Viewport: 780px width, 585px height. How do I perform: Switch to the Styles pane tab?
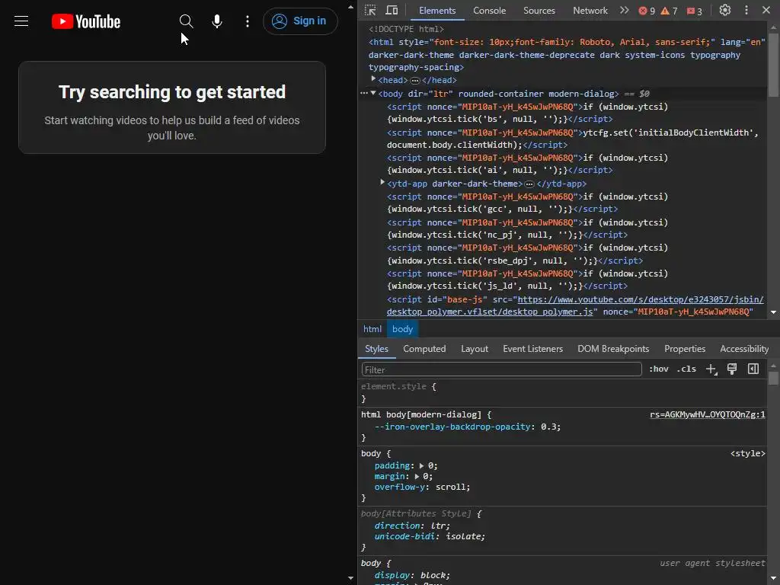[376, 349]
